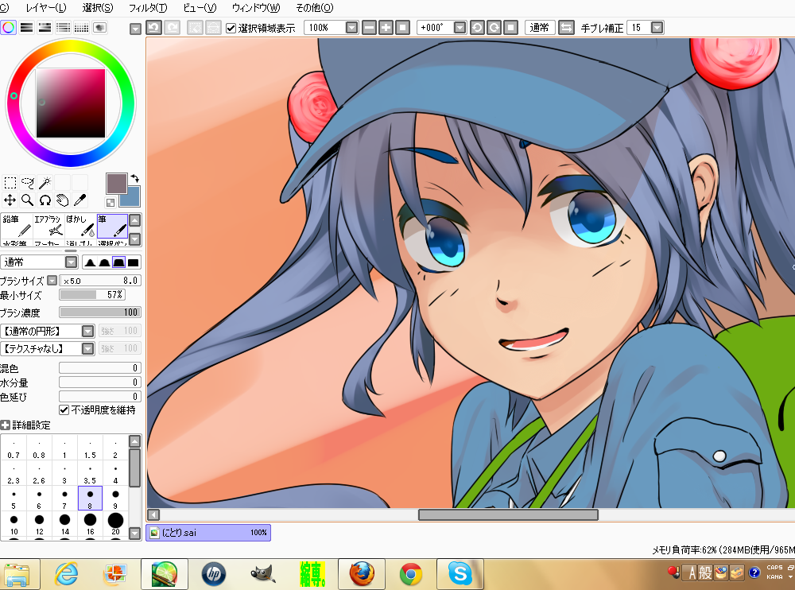Adjust the 最小サイズ slider

(92, 295)
